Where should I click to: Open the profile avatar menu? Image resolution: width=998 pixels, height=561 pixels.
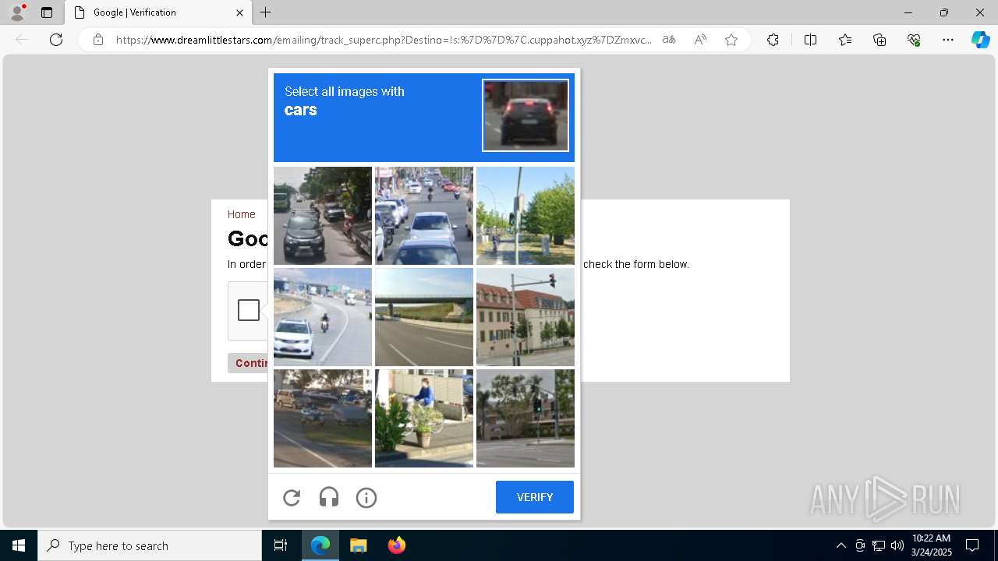(17, 12)
